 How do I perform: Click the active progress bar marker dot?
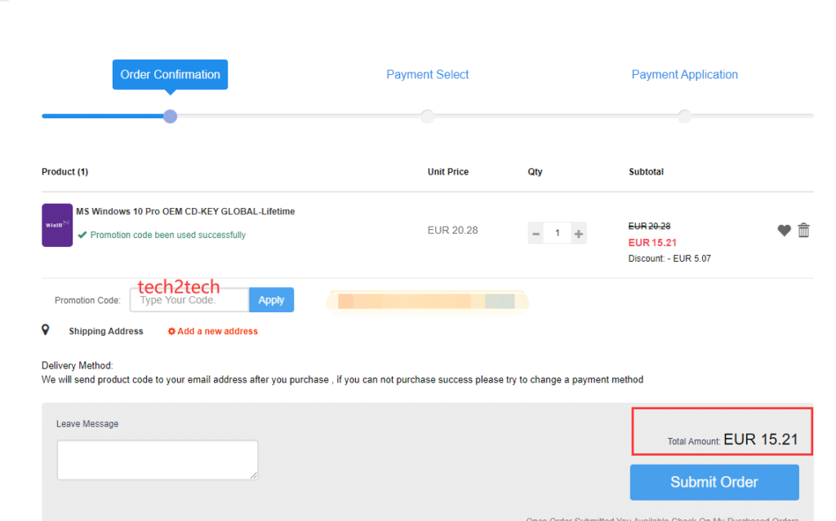click(170, 117)
